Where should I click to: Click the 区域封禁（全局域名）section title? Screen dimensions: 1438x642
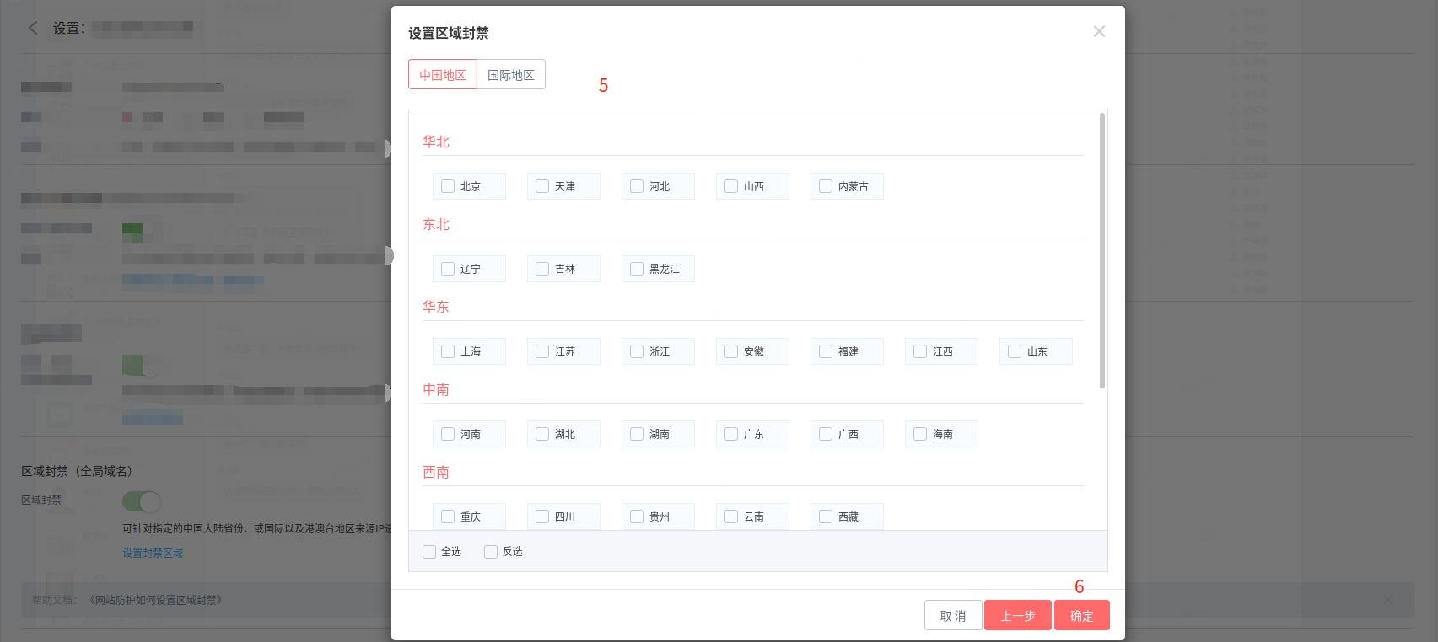pos(77,471)
